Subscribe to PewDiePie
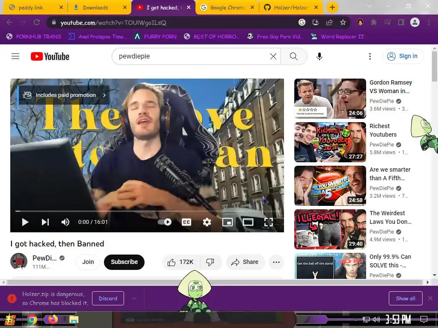Screen dimensions: 438x328 click(124, 262)
